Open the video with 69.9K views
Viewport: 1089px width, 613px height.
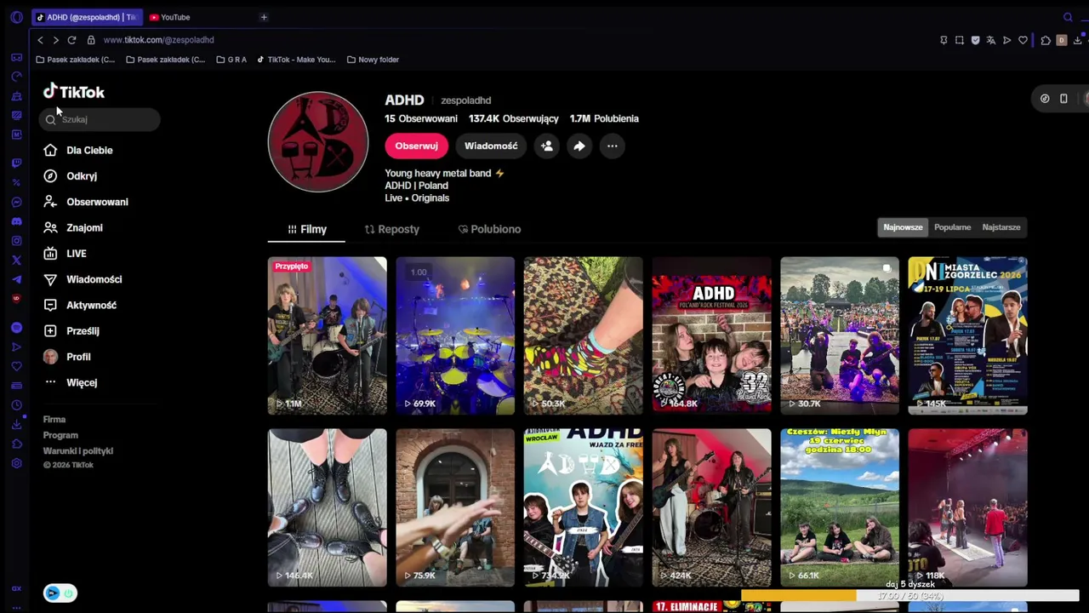(x=455, y=335)
